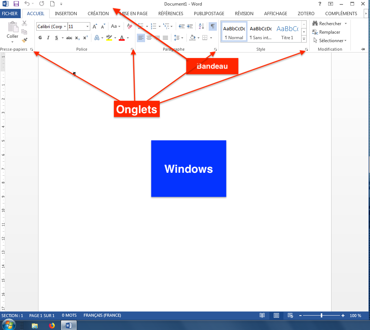The height and width of the screenshot is (330, 370).
Task: Click the Undo arrow icon
Action: 27,4
